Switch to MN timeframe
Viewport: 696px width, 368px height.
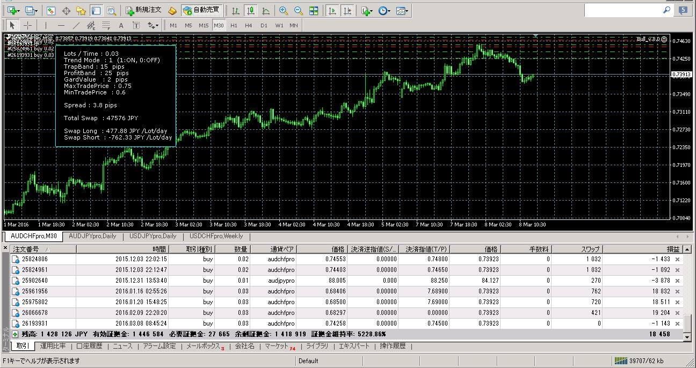pos(294,25)
